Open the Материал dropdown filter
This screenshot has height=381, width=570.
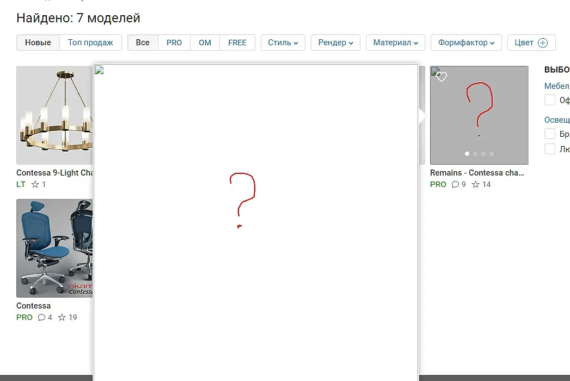click(395, 43)
